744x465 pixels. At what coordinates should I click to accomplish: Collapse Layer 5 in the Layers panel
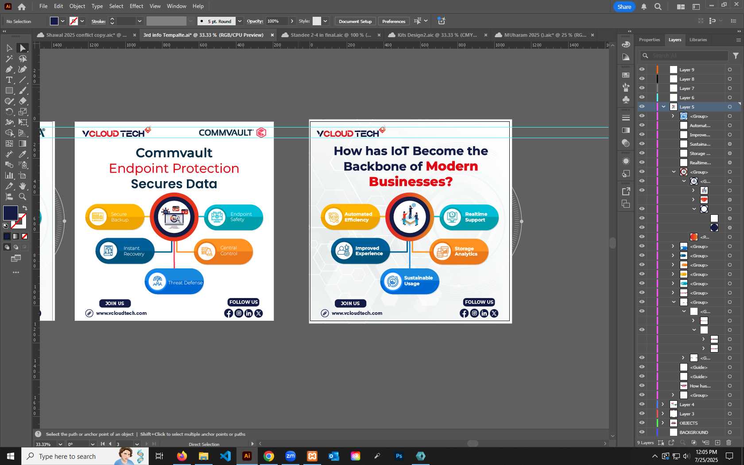click(663, 107)
